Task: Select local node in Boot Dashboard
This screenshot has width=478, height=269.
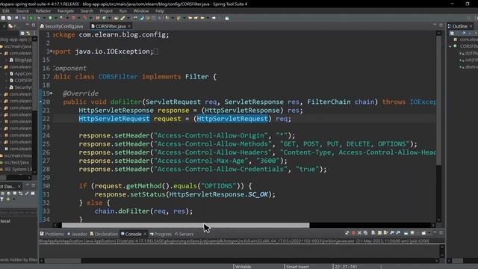Action: (5, 221)
